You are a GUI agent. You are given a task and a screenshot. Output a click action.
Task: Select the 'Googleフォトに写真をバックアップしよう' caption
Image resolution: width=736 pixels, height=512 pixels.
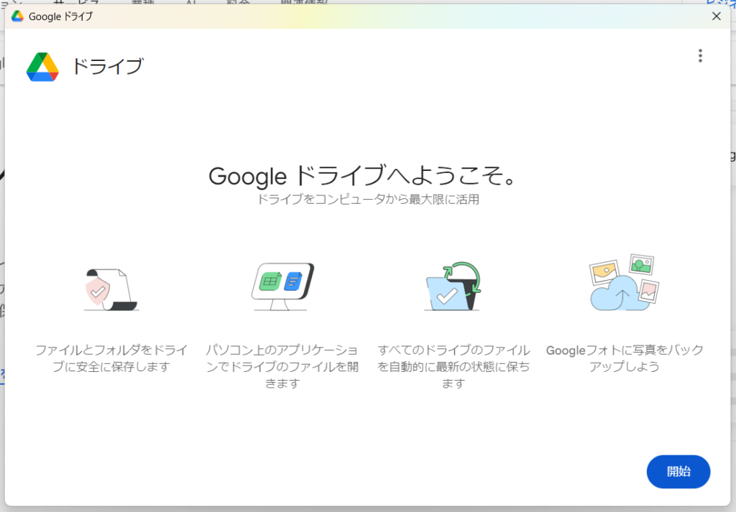coord(625,358)
